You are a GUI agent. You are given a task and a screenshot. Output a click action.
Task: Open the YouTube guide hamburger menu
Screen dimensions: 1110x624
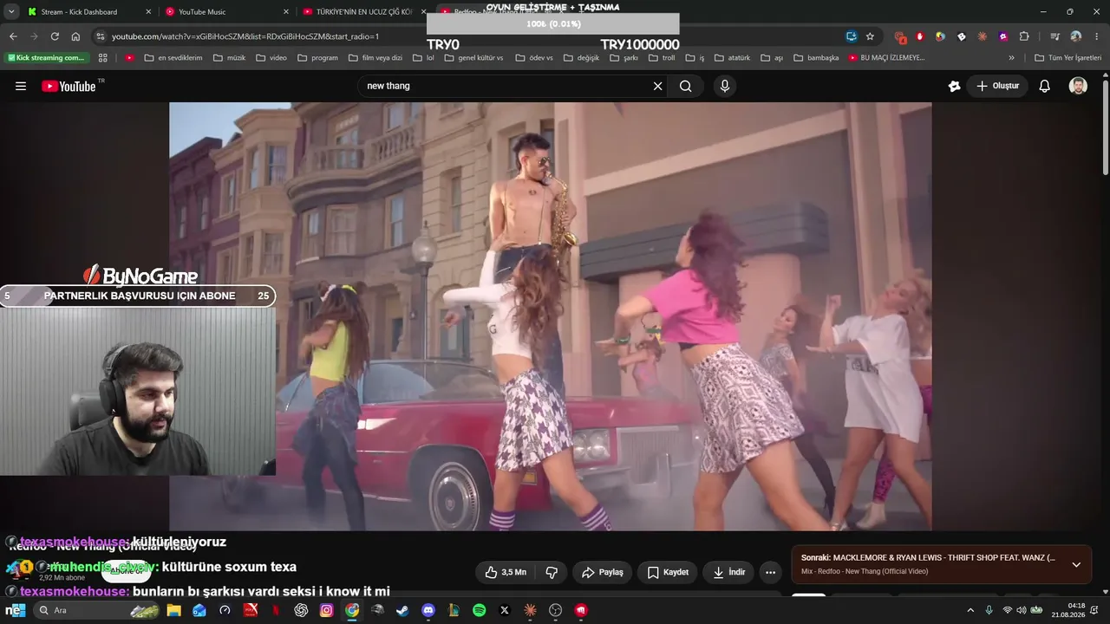[x=21, y=86]
